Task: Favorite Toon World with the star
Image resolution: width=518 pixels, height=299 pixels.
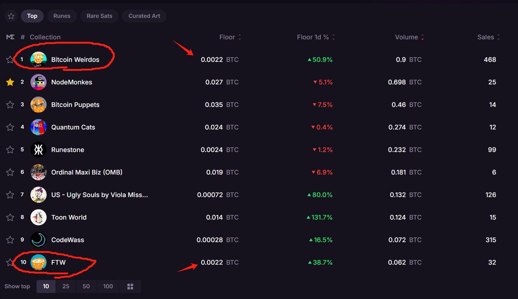Action: click(x=10, y=217)
